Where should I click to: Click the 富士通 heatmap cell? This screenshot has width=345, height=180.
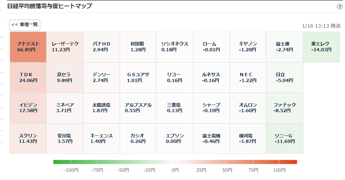click(x=285, y=47)
